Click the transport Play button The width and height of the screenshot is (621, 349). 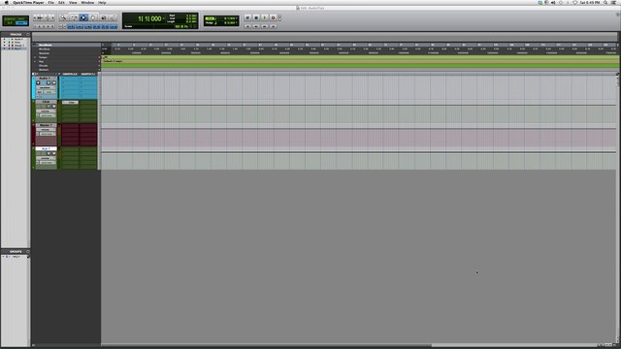pos(265,17)
